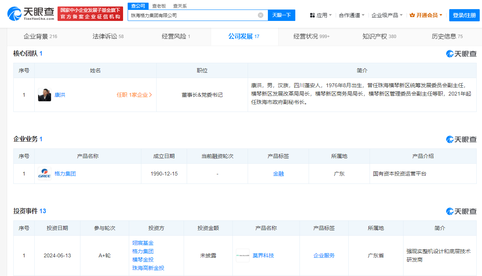Clear the search box with X icon
482x276 pixels.
(261, 15)
